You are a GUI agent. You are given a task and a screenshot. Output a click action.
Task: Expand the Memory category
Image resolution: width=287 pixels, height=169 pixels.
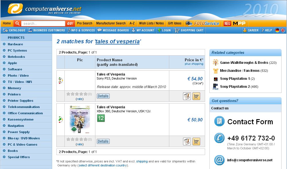click(4, 88)
